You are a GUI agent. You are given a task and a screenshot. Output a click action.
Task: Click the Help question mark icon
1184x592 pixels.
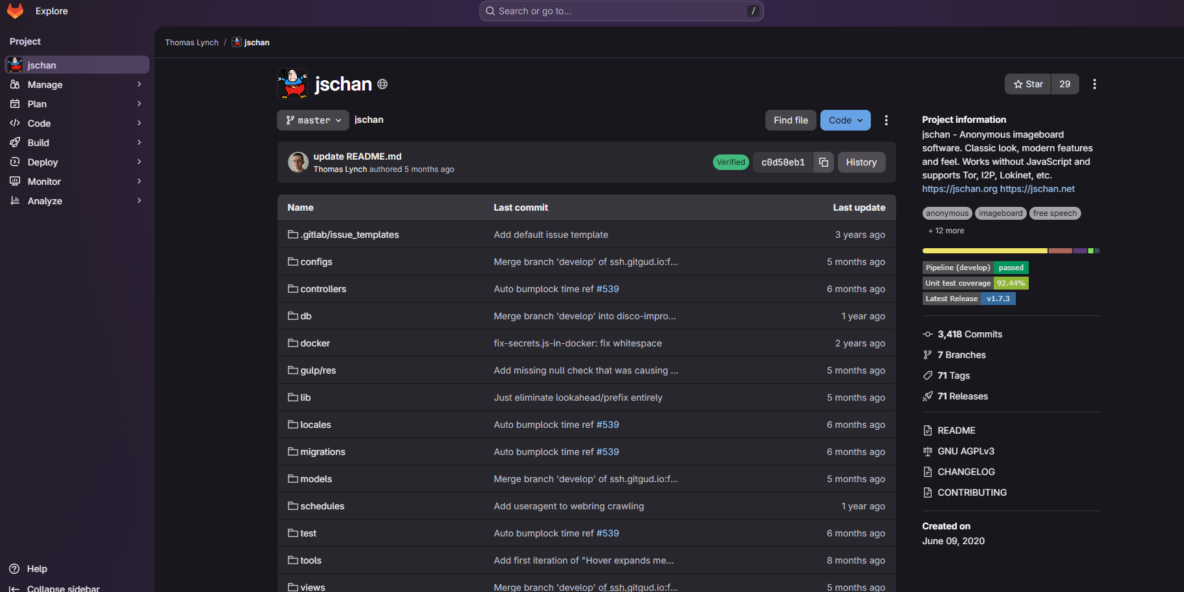tap(14, 569)
